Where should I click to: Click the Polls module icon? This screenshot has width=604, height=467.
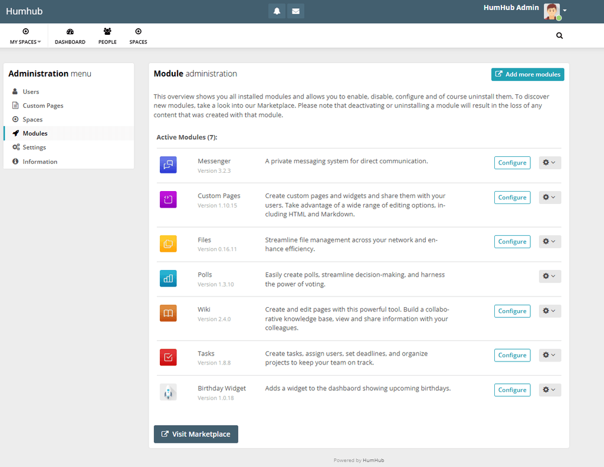click(168, 278)
